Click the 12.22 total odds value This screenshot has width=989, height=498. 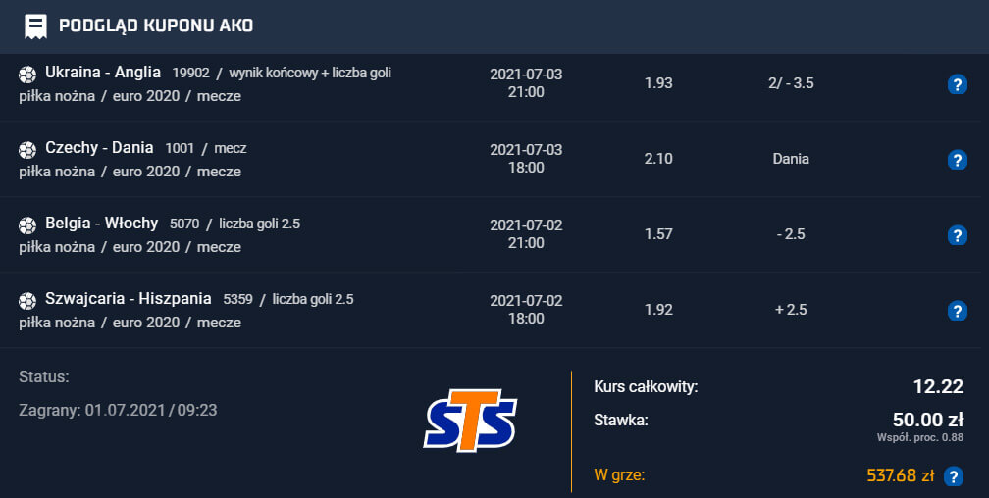[938, 386]
